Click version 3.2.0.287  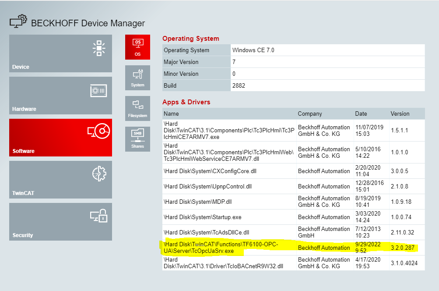[402, 248]
